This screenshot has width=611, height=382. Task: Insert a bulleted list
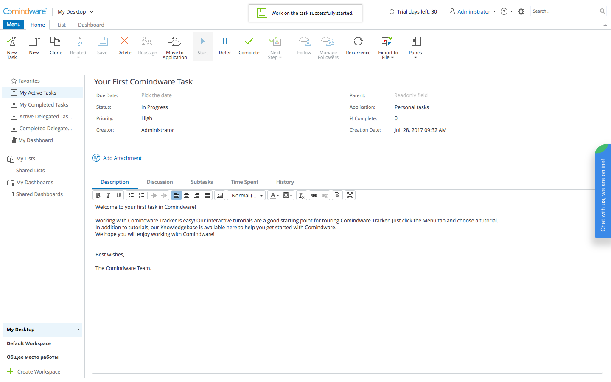click(141, 195)
